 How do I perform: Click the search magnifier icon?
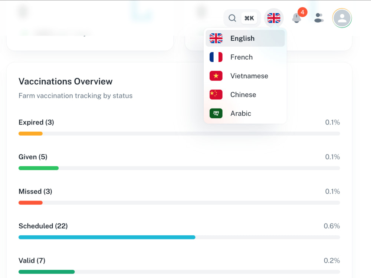click(232, 18)
